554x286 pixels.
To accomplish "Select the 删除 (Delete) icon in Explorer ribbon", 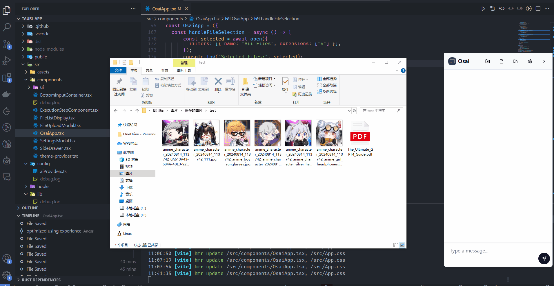I will pyautogui.click(x=218, y=84).
